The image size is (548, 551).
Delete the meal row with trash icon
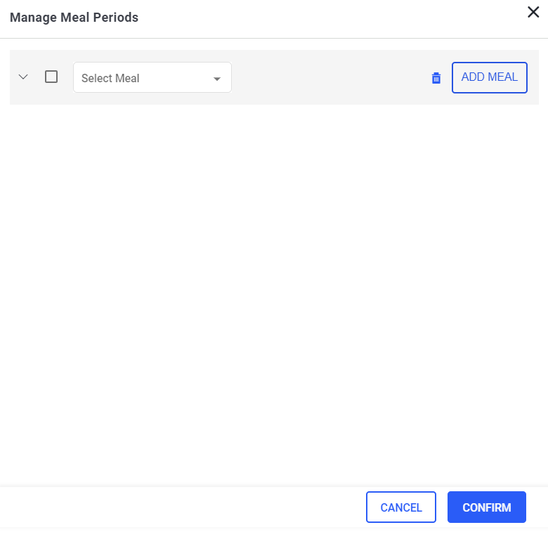(436, 78)
